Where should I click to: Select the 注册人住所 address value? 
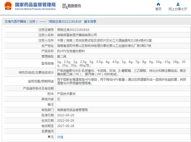click(104, 40)
